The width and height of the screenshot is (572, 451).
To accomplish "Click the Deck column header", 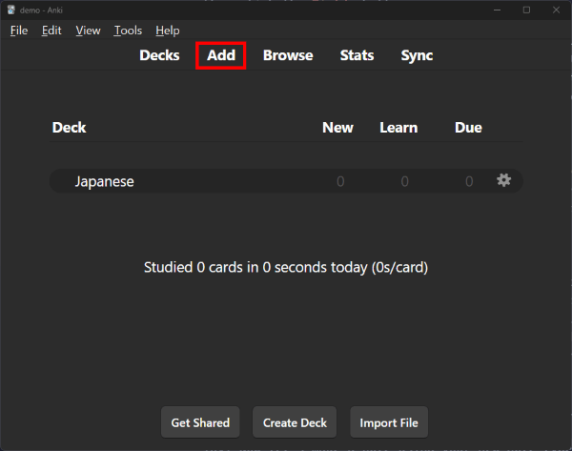I will [x=69, y=128].
